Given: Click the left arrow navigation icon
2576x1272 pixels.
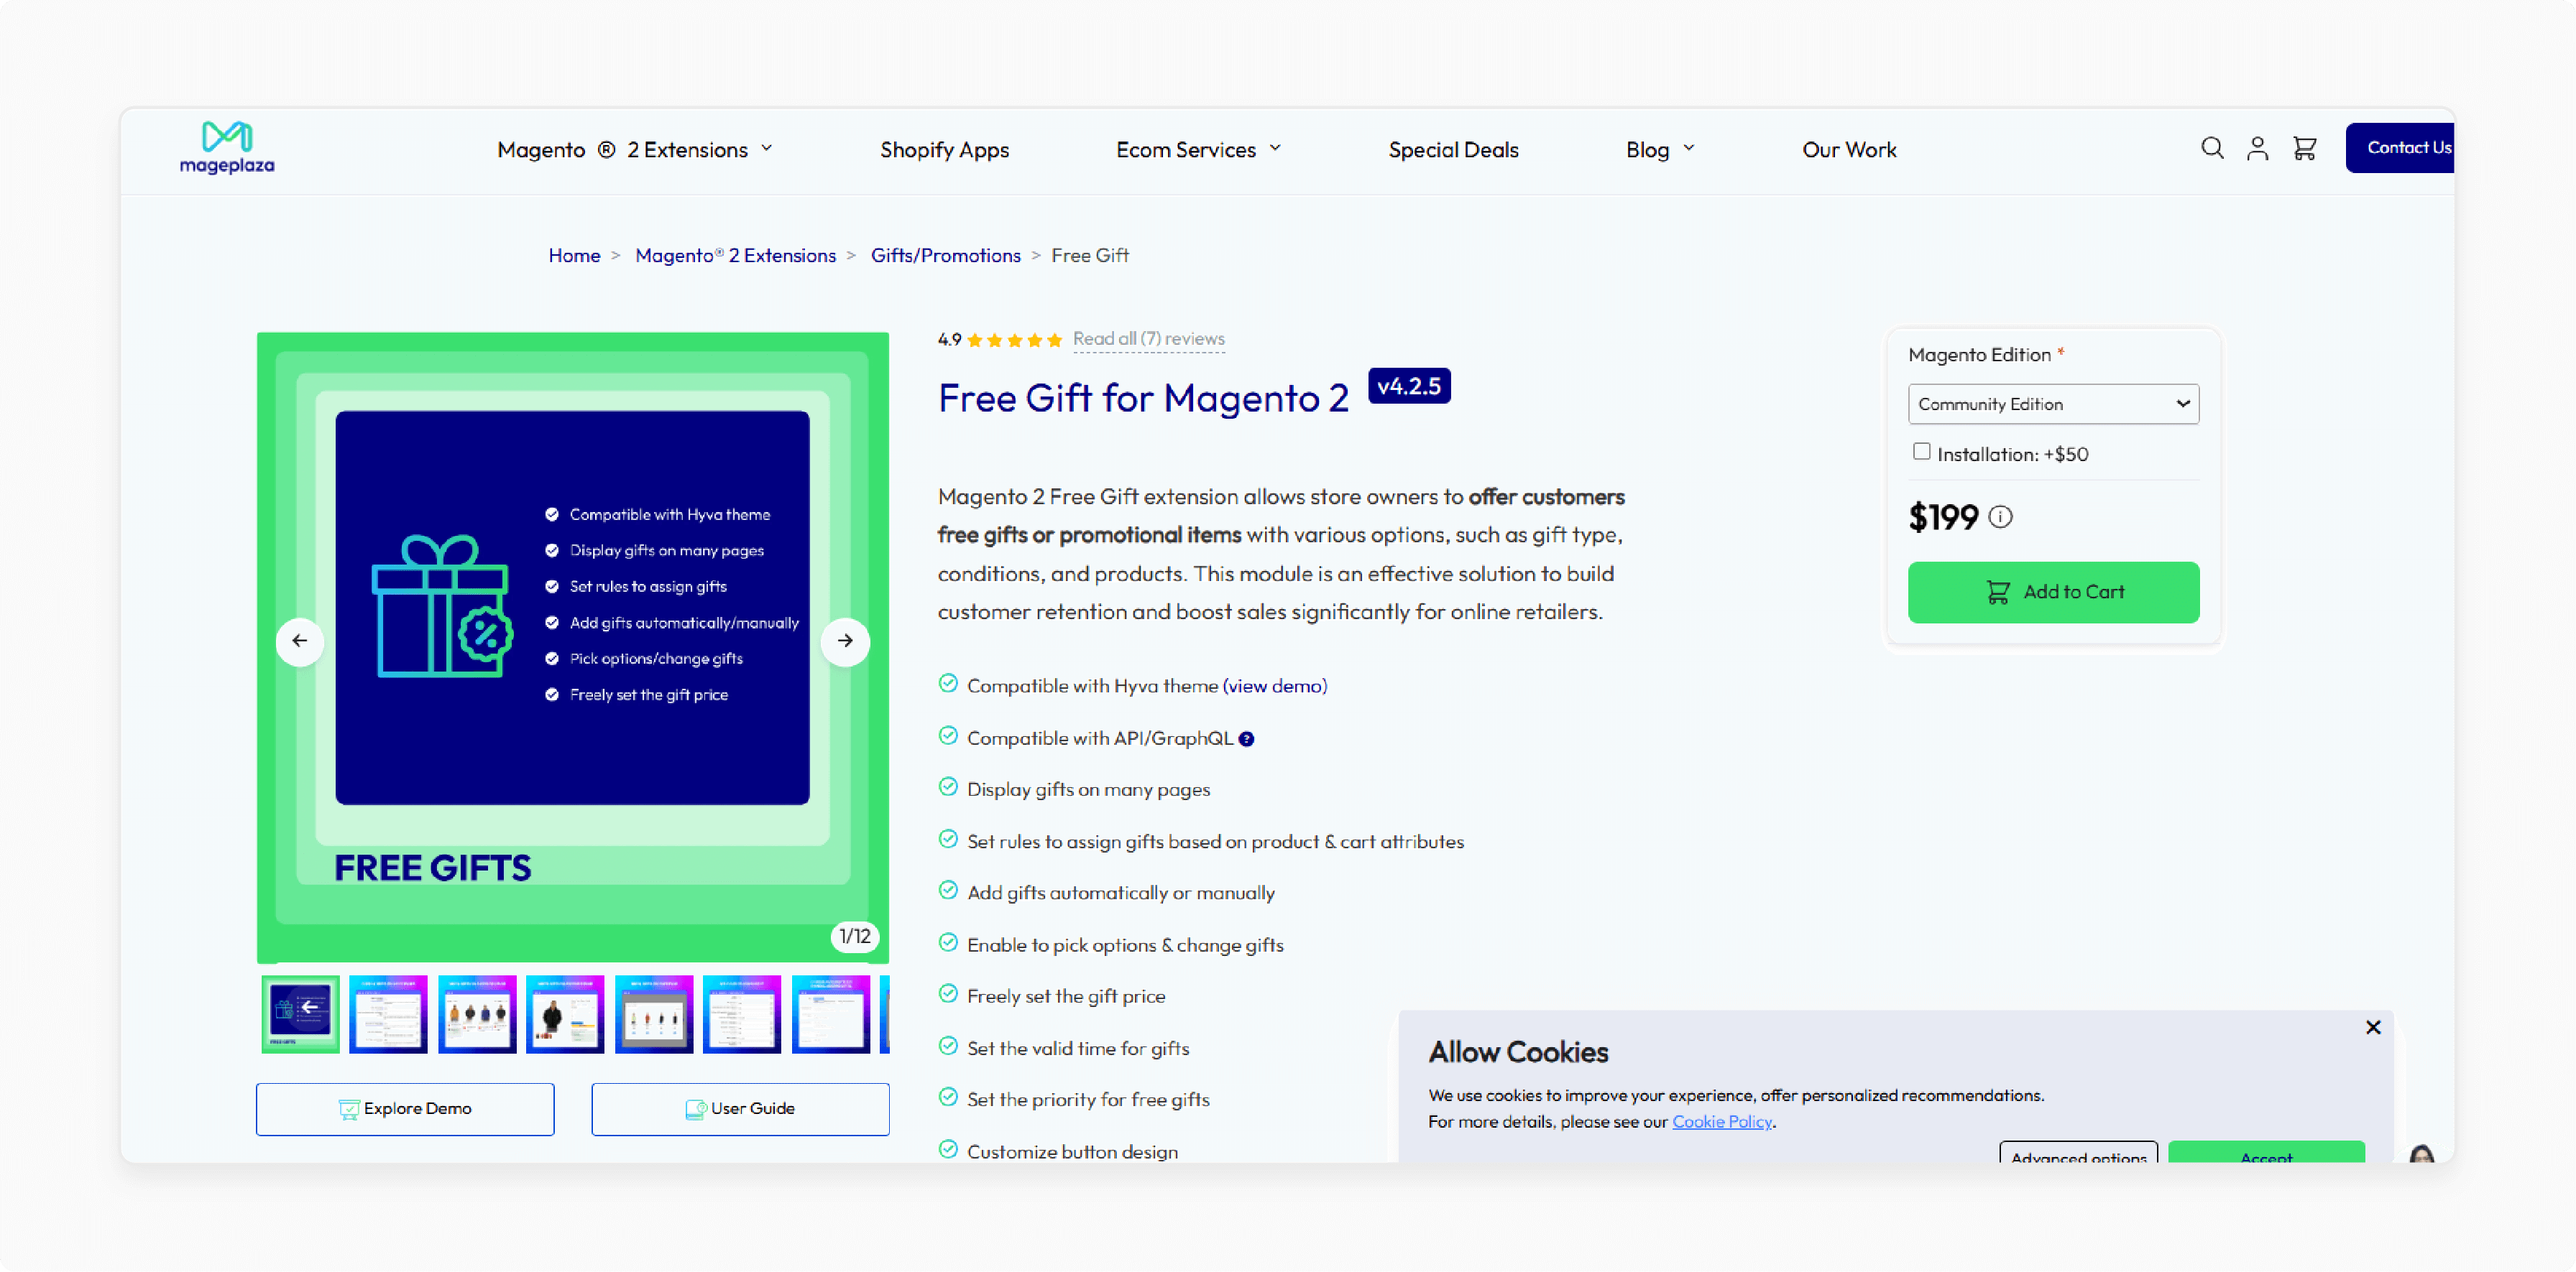Looking at the screenshot, I should tap(298, 640).
